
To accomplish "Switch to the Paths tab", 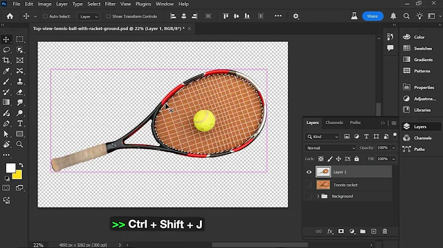I will tap(355, 123).
